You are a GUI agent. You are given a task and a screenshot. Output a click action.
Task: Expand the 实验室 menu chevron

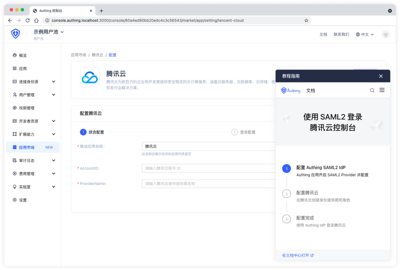pyautogui.click(x=54, y=187)
